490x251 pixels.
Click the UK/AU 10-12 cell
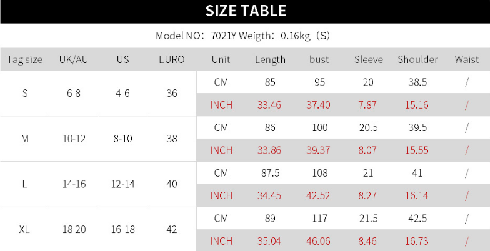(x=74, y=139)
